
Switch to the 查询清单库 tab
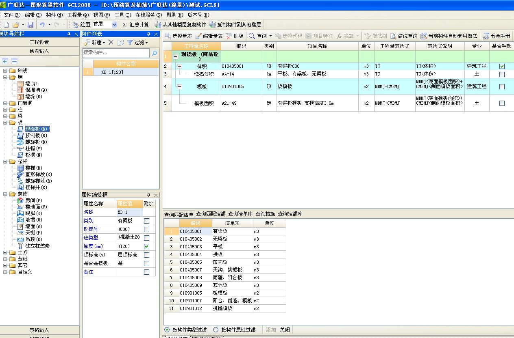pos(240,214)
